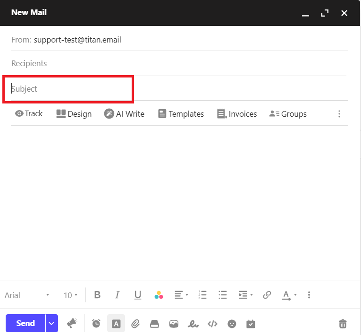
Task: Open more formatting options in toolbar
Action: (x=309, y=295)
